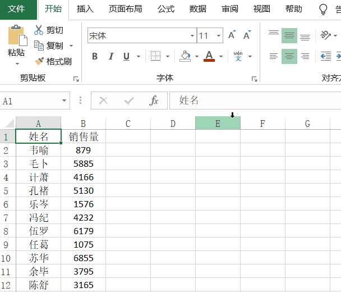Select column B header
This screenshot has height=292, width=341.
click(84, 123)
